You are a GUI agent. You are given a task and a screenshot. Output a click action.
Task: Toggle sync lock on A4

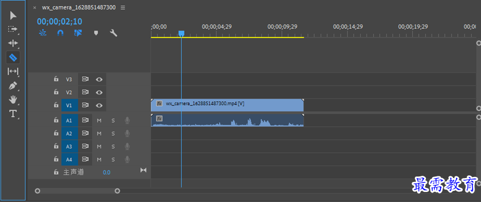click(x=85, y=159)
